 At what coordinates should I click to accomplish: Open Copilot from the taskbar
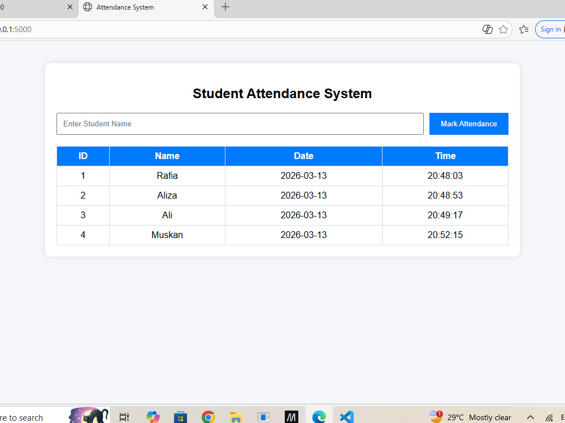click(x=153, y=417)
